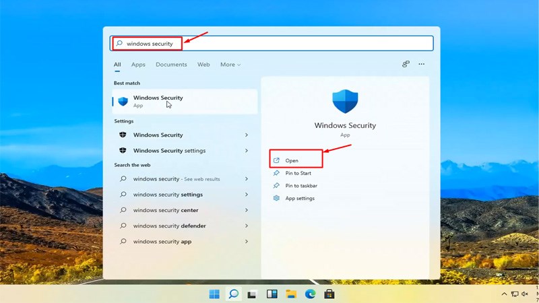
Task: Click the pin icon beside Pin to Start
Action: [x=276, y=173]
